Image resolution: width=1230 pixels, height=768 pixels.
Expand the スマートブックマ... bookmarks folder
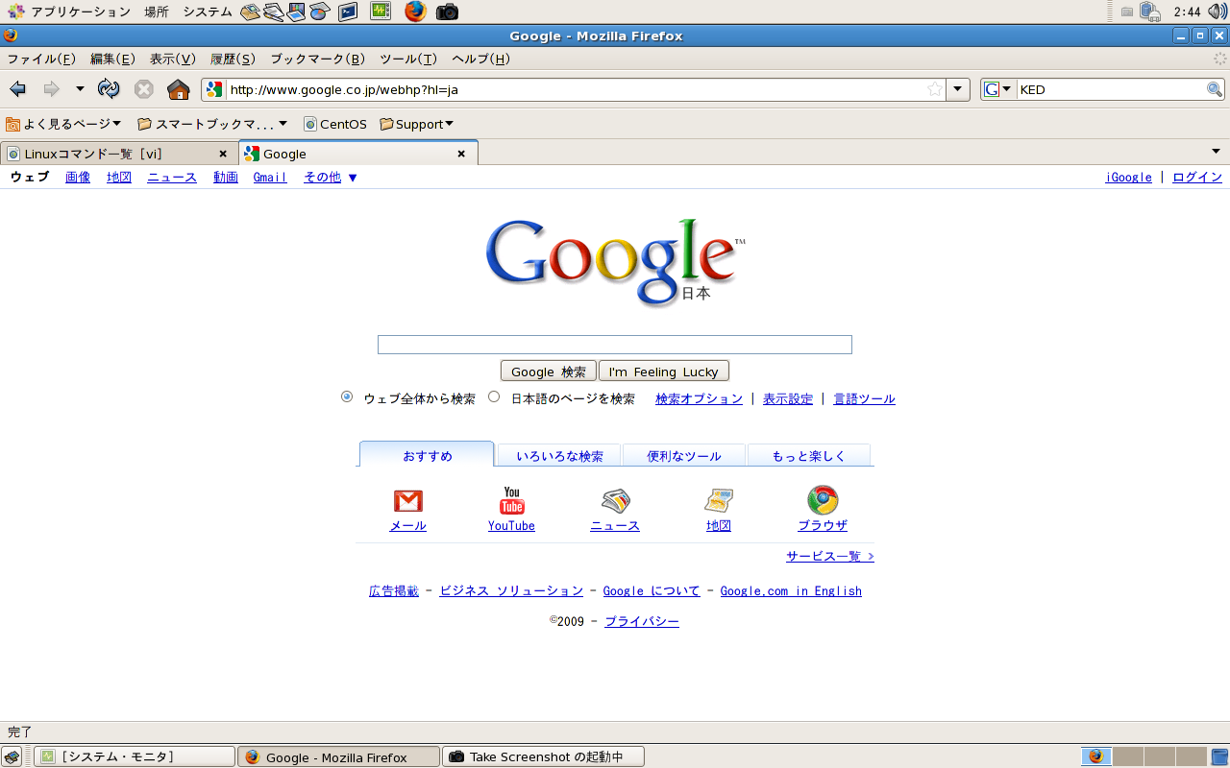click(212, 124)
